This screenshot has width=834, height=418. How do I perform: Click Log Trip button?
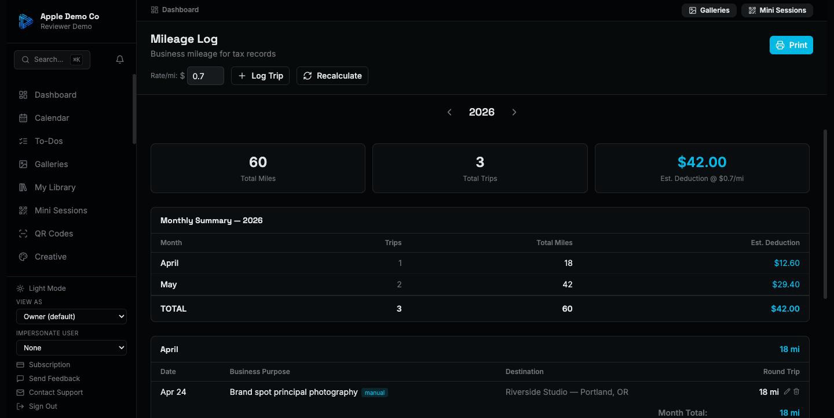260,76
